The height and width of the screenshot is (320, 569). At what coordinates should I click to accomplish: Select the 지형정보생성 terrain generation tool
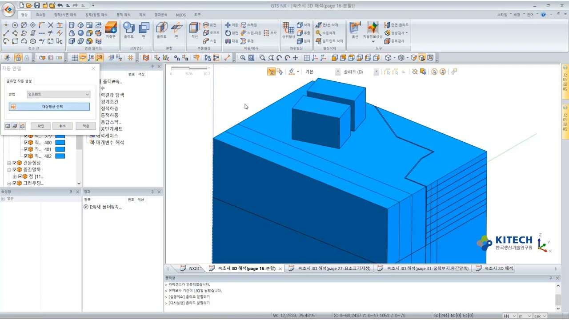[373, 30]
